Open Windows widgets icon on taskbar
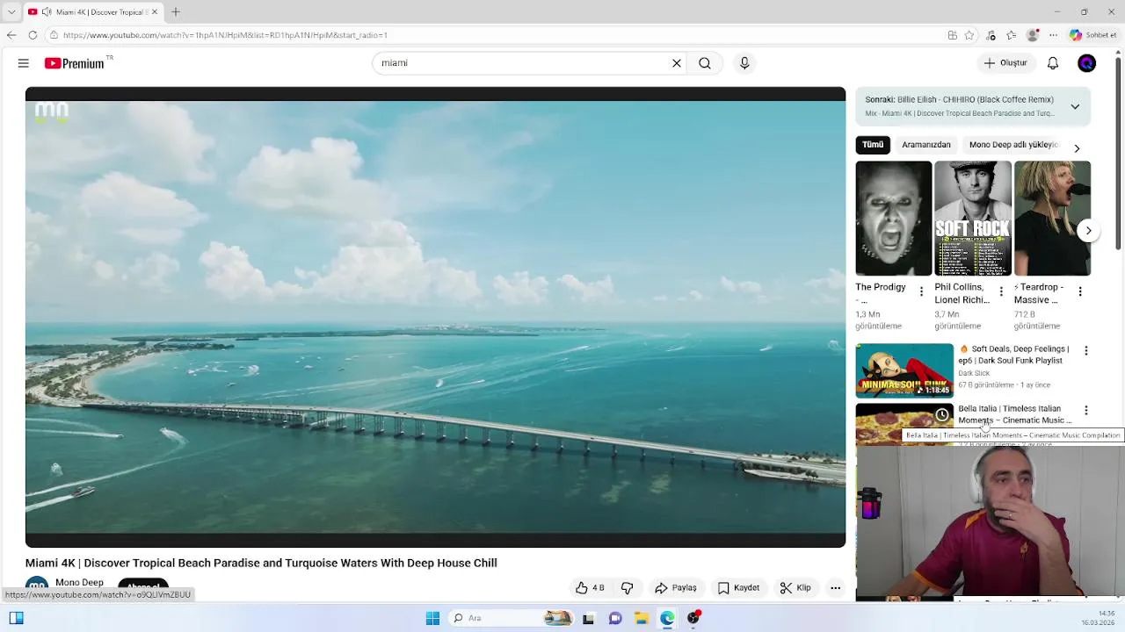Image resolution: width=1125 pixels, height=632 pixels. coord(16,618)
